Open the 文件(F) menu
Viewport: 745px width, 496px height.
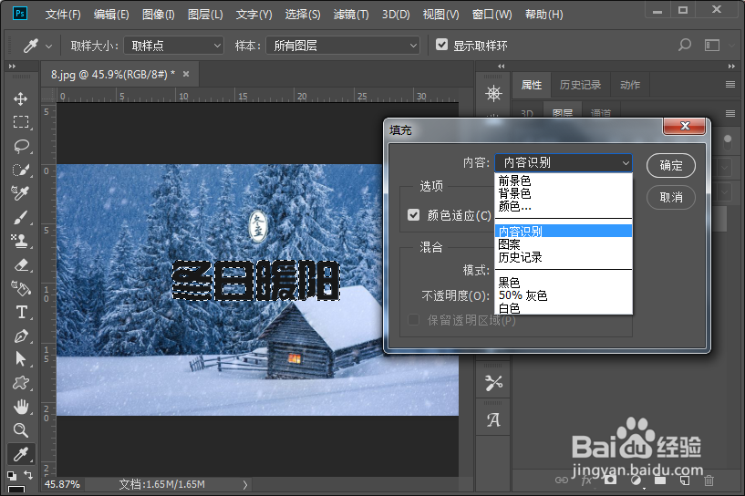tap(63, 15)
